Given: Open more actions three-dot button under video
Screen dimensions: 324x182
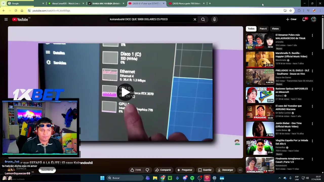Looking at the screenshot, I should (240, 170).
